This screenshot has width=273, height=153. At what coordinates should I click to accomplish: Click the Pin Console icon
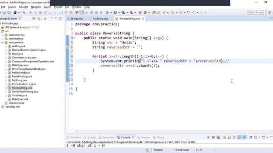[x=250, y=137]
